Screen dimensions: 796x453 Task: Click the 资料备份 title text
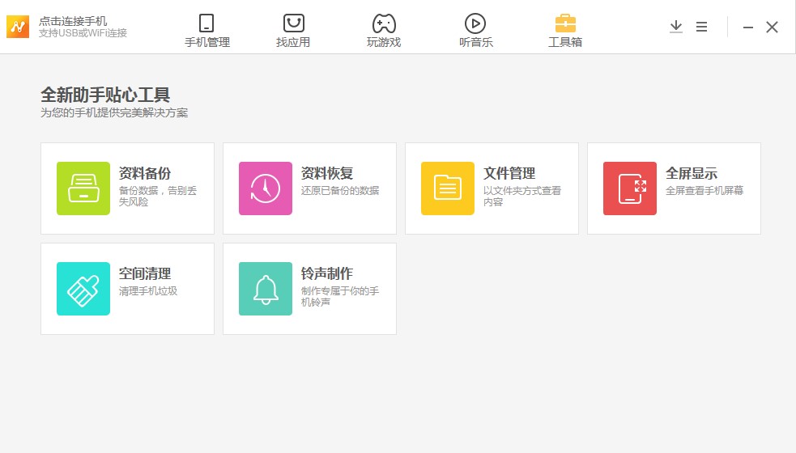pyautogui.click(x=145, y=173)
